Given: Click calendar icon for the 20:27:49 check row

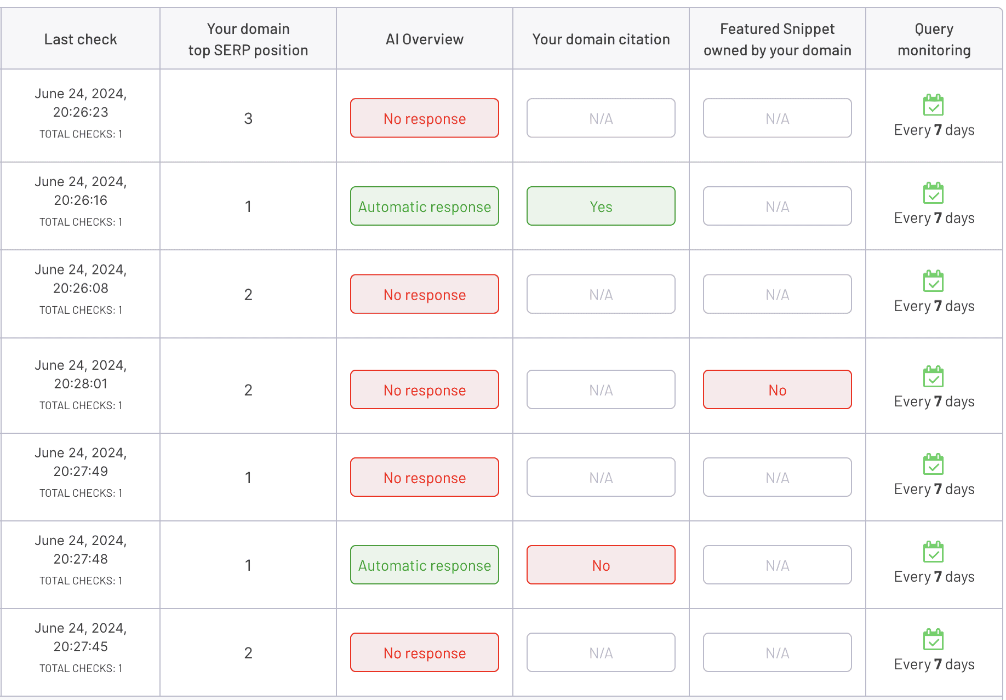Looking at the screenshot, I should pyautogui.click(x=933, y=464).
